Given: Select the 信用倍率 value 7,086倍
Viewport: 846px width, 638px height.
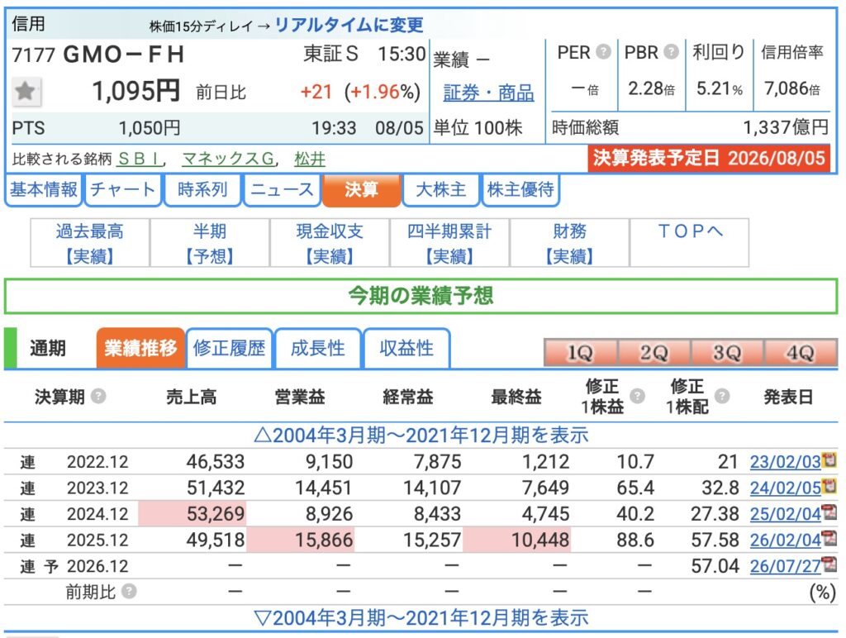Looking at the screenshot, I should tap(792, 88).
